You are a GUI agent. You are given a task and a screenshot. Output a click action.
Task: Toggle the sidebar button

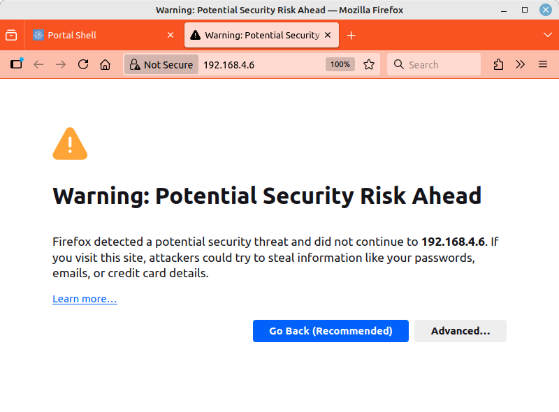click(x=17, y=64)
